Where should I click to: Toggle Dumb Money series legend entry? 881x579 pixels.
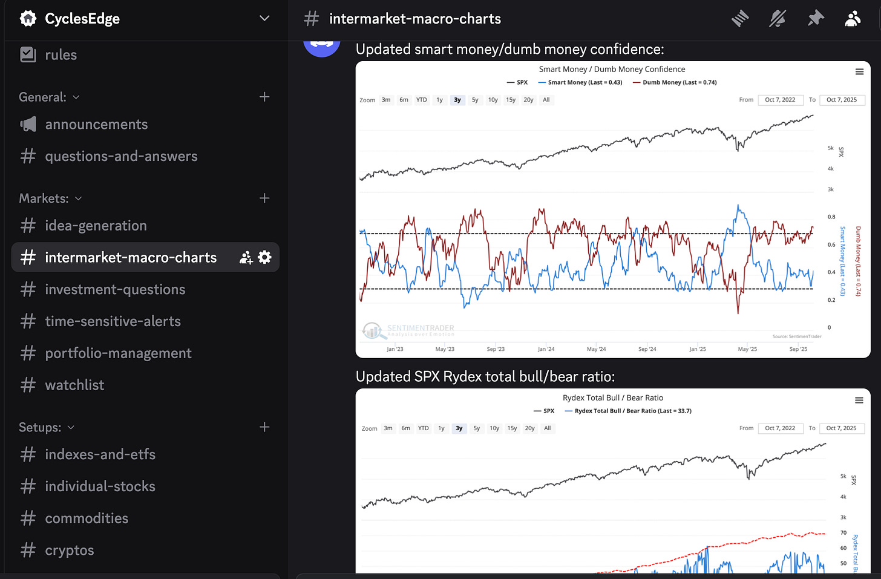[675, 82]
